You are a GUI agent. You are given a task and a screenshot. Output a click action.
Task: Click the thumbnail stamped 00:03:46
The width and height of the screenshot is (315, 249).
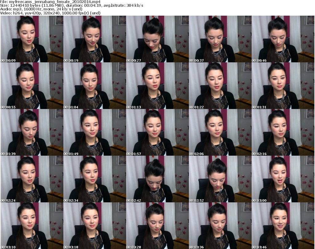pos(283,226)
